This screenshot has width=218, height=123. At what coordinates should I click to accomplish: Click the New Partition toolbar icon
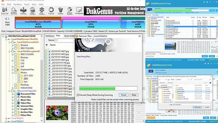pyautogui.click(x=42, y=11)
